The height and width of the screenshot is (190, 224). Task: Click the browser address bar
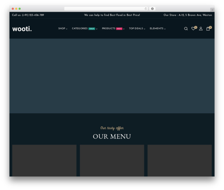[106, 9]
